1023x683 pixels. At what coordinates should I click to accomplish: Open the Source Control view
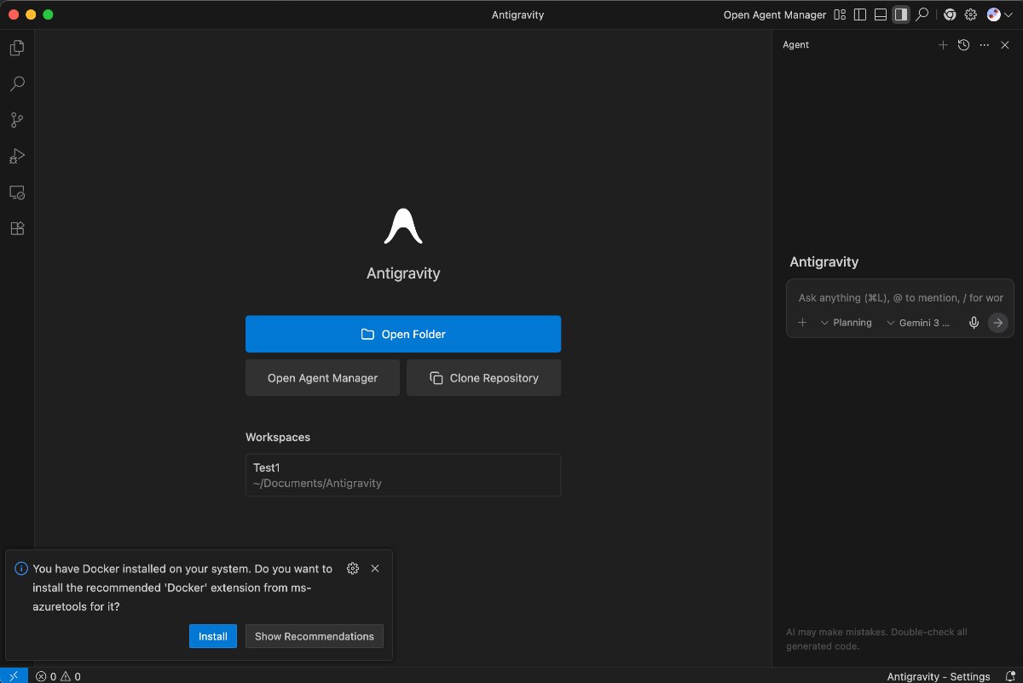(16, 120)
